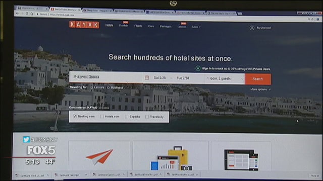The height and width of the screenshot is (181, 323).
Task: Check the Travelocity compare checkbox
Action: pos(147,117)
